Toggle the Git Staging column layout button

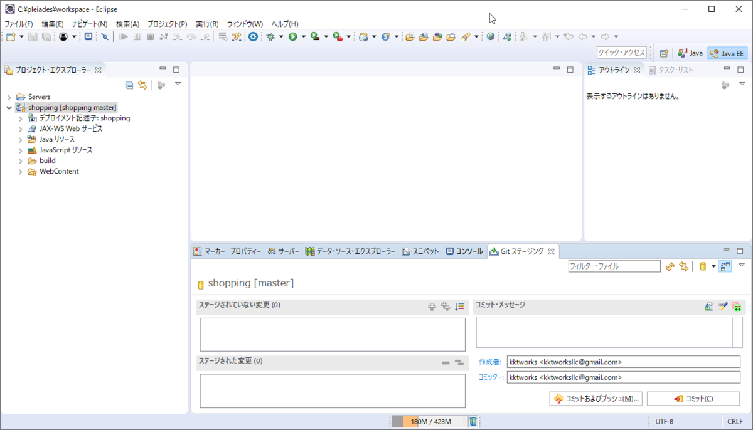[726, 266]
